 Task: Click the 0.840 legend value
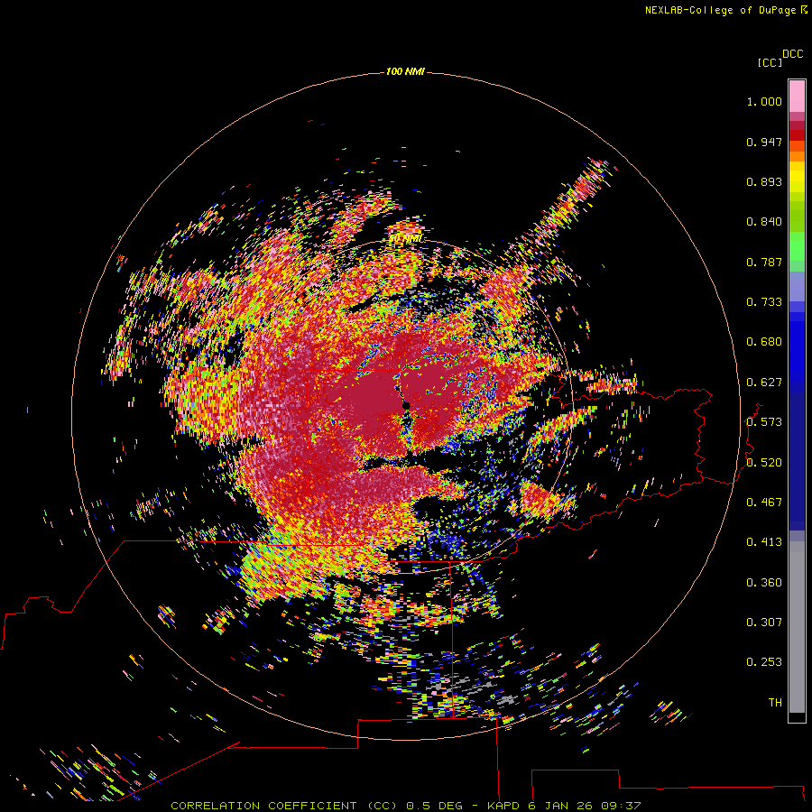[x=764, y=222]
